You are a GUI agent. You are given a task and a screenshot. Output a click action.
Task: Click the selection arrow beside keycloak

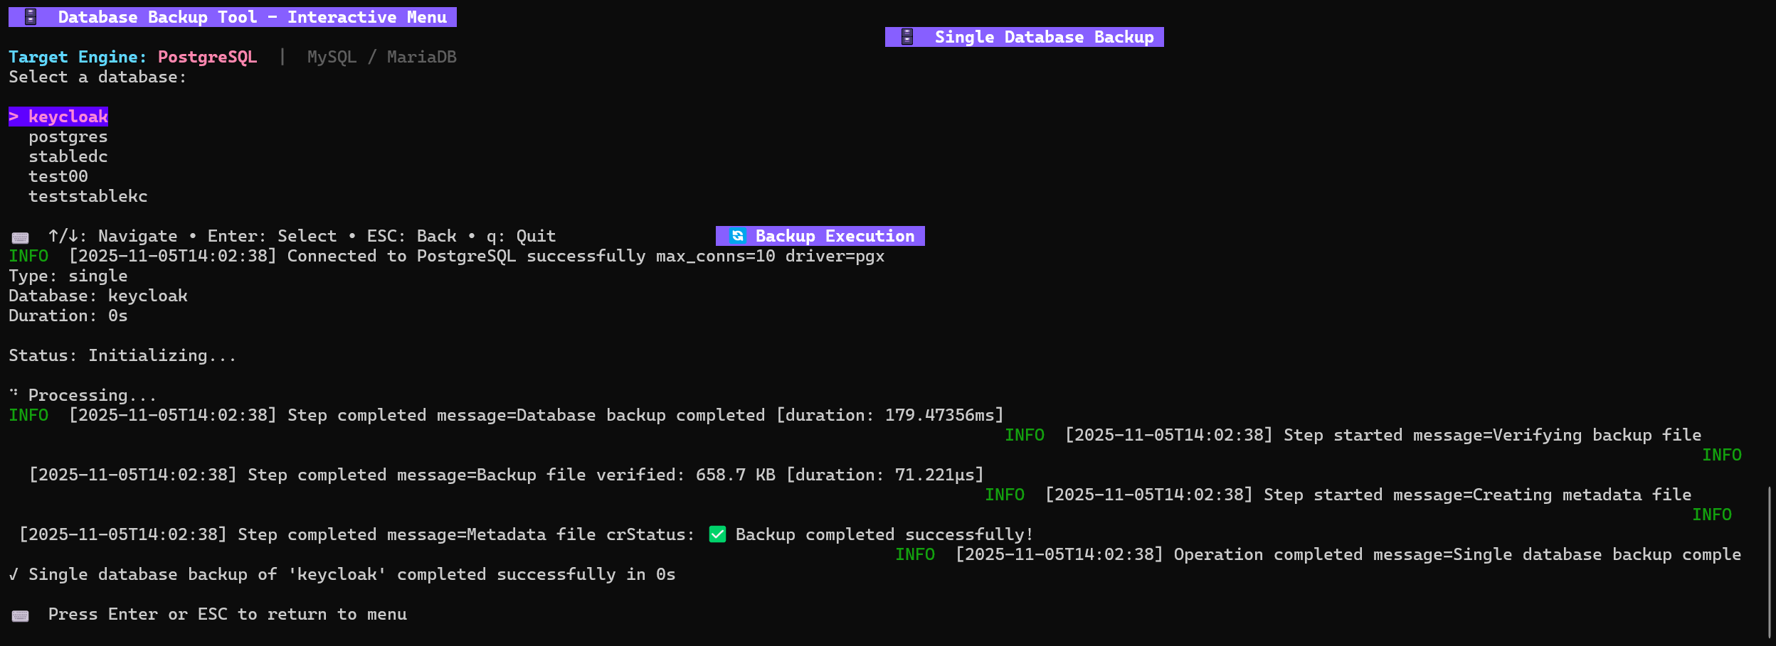(14, 117)
